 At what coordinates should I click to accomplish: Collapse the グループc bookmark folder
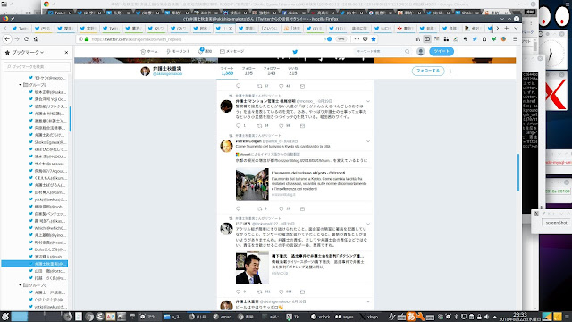point(21,285)
